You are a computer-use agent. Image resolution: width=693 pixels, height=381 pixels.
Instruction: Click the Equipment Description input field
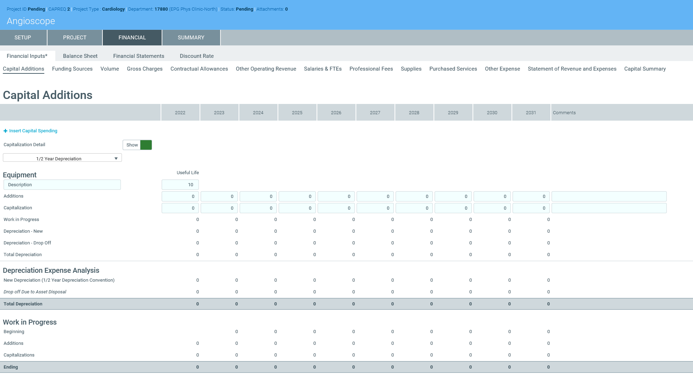click(x=62, y=184)
